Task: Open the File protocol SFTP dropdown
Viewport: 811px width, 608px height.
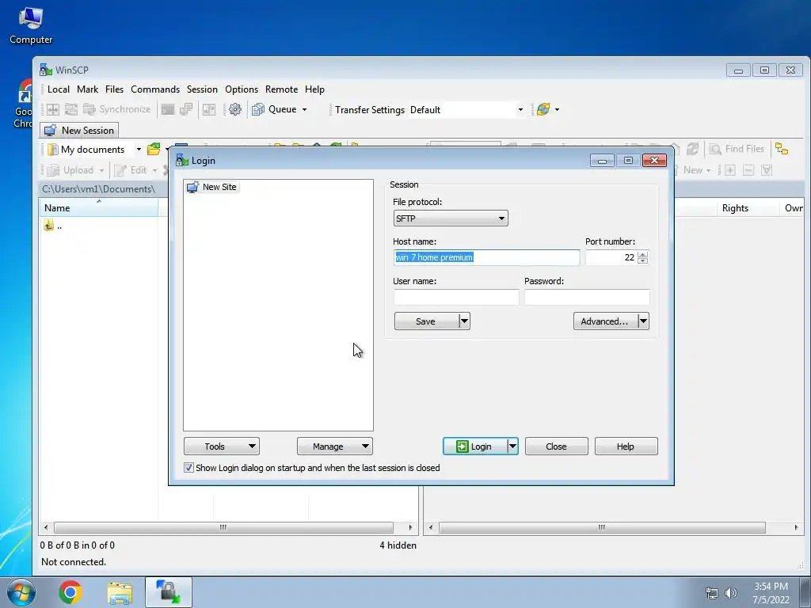Action: (x=451, y=218)
